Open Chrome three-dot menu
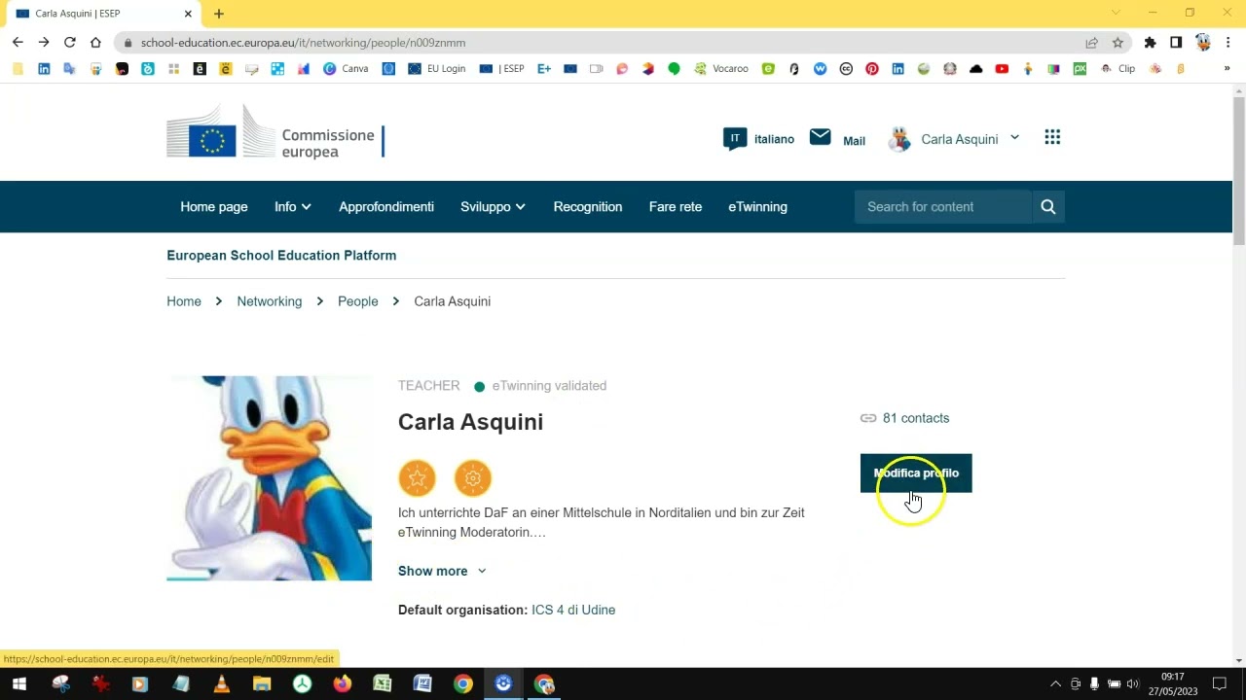Image resolution: width=1246 pixels, height=700 pixels. 1229,42
